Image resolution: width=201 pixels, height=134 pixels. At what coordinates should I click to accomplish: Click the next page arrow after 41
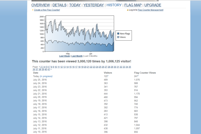click(x=51, y=69)
